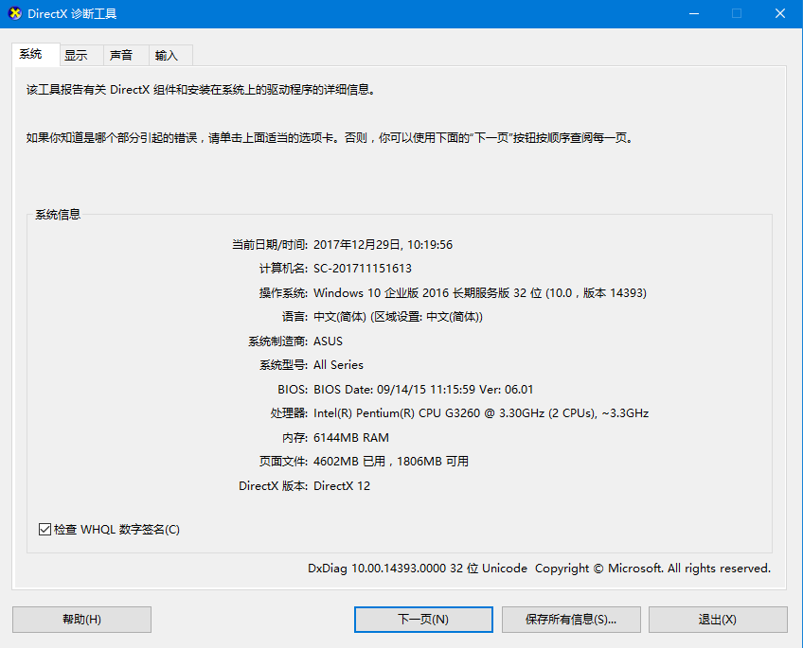Click the 处理器 label

(x=289, y=413)
